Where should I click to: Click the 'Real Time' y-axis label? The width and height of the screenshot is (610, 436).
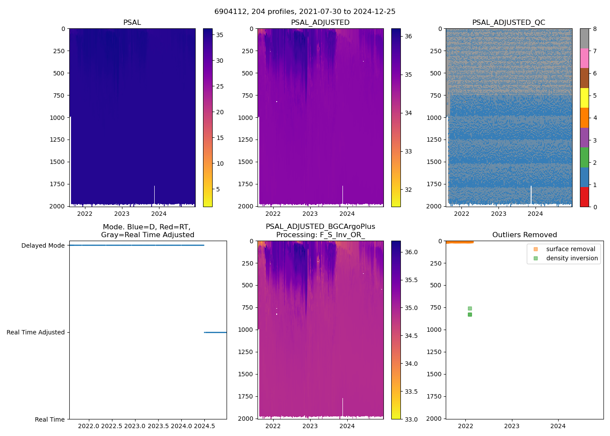[x=50, y=419]
